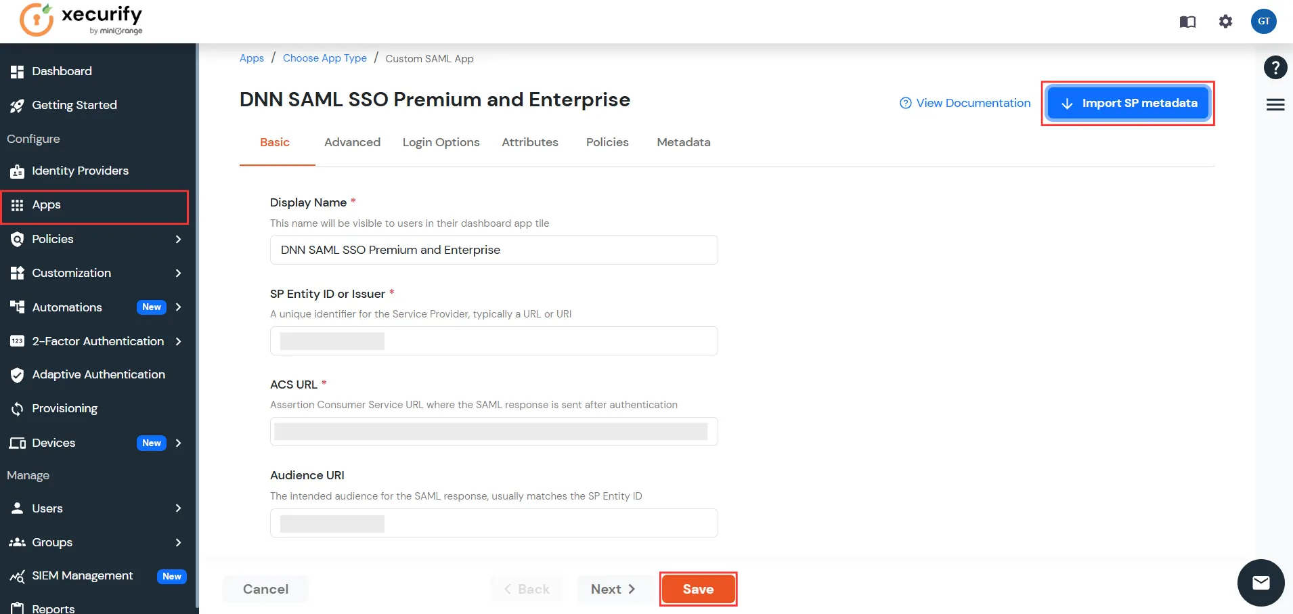Go to Choose App Type breadcrumb
The width and height of the screenshot is (1293, 614).
coord(325,58)
